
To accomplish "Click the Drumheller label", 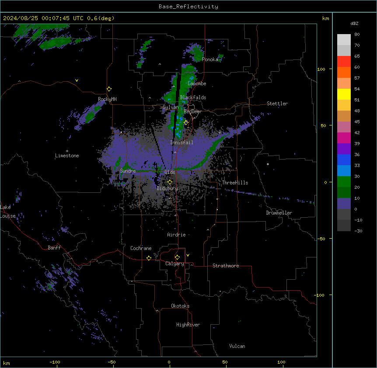I will click(279, 213).
